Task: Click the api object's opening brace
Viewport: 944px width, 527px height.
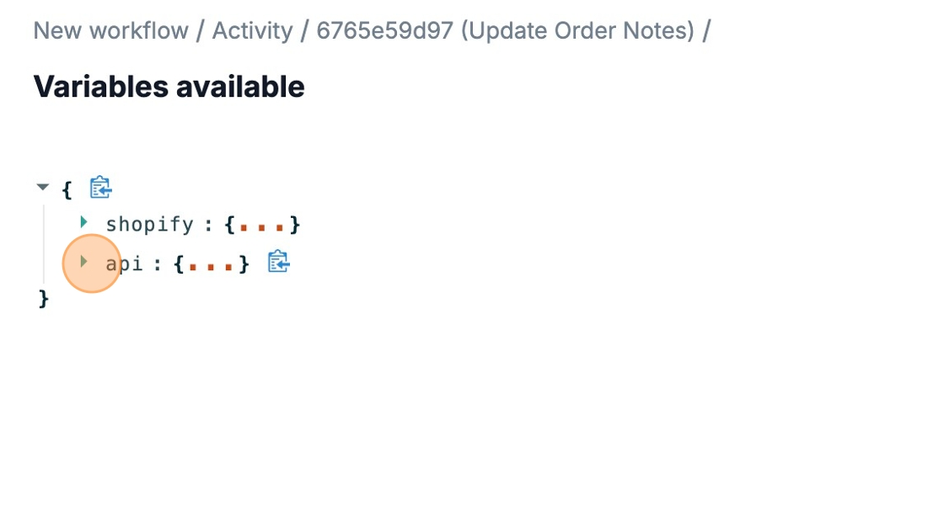Action: pos(179,264)
